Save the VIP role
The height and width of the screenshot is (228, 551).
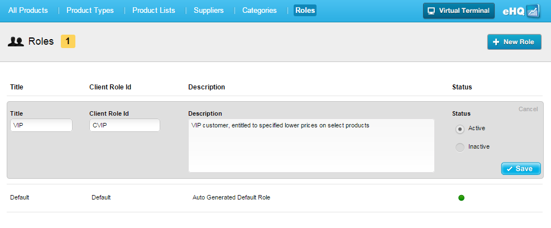click(521, 169)
